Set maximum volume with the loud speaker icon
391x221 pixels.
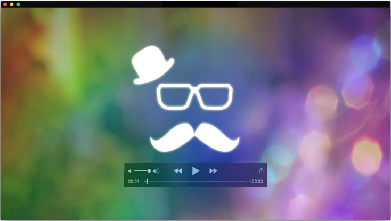pyautogui.click(x=156, y=171)
